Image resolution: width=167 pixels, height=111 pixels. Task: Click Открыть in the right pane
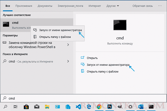(92, 58)
